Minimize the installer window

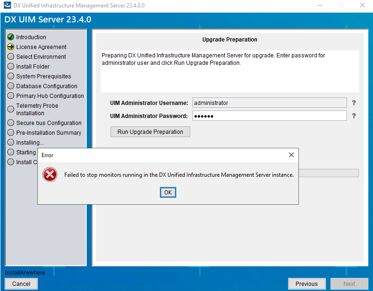[x=320, y=5]
